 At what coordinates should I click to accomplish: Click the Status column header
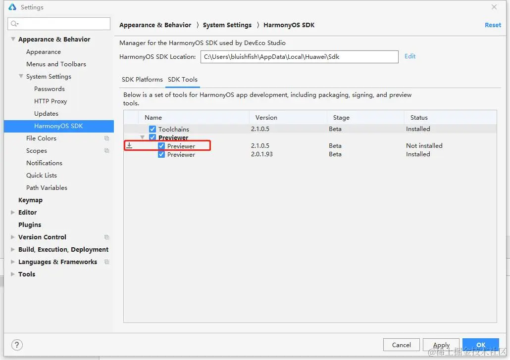click(x=451, y=117)
